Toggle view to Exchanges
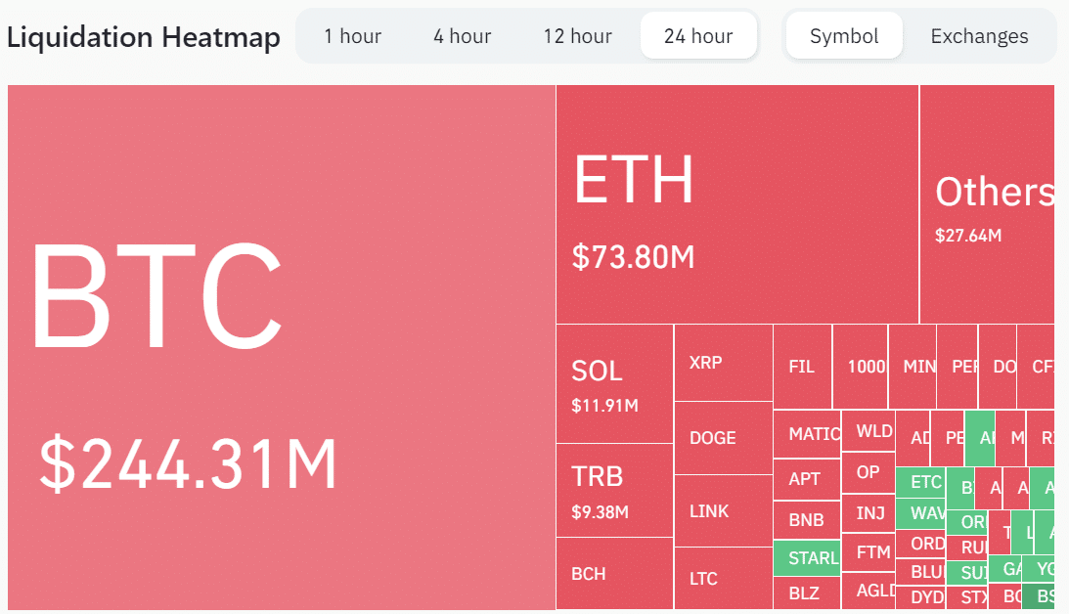 979,36
